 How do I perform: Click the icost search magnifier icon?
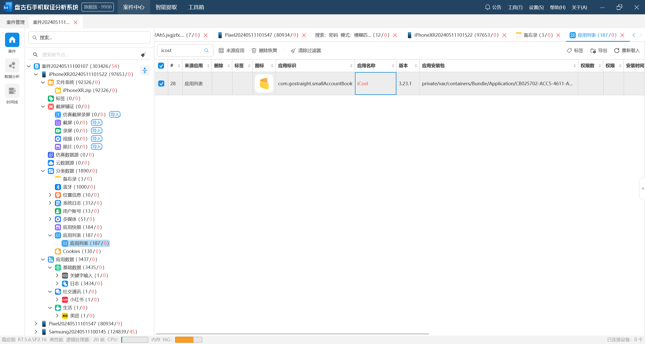(x=207, y=51)
